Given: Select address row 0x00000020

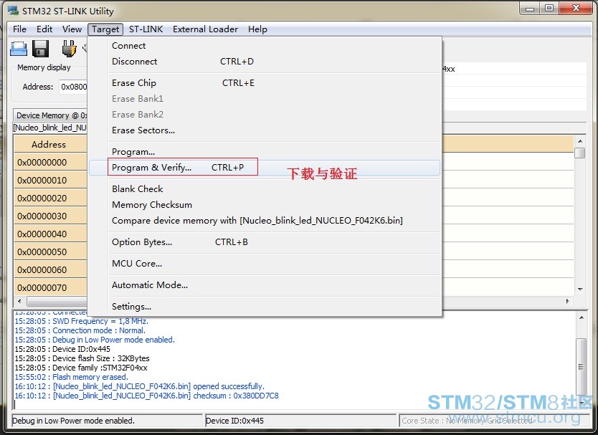Looking at the screenshot, I should coord(50,199).
